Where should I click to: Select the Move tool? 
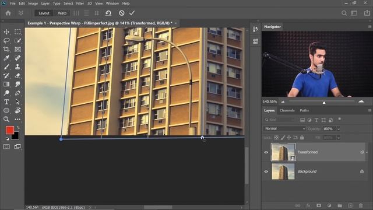pyautogui.click(x=6, y=32)
